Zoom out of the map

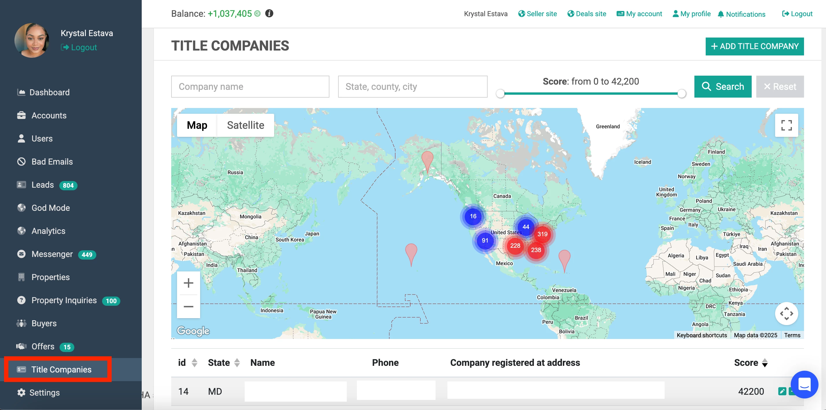coord(188,306)
